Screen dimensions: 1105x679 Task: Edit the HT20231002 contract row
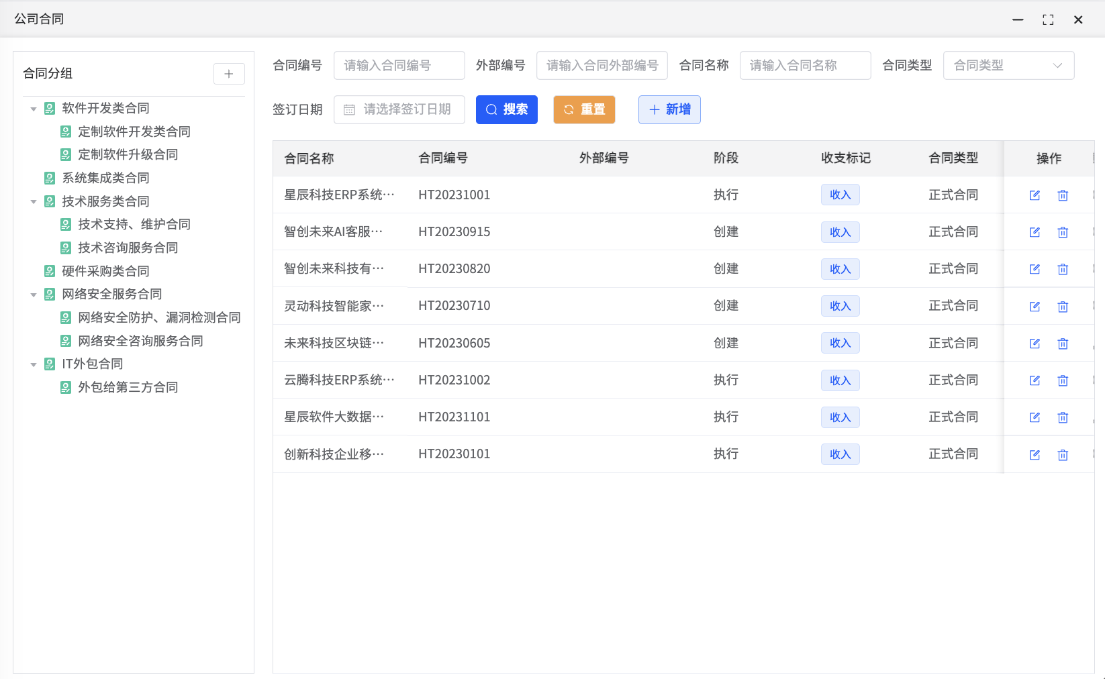(x=1035, y=380)
